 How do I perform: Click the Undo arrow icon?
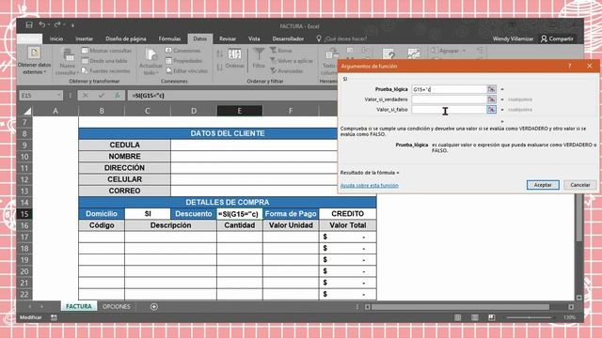pos(41,25)
